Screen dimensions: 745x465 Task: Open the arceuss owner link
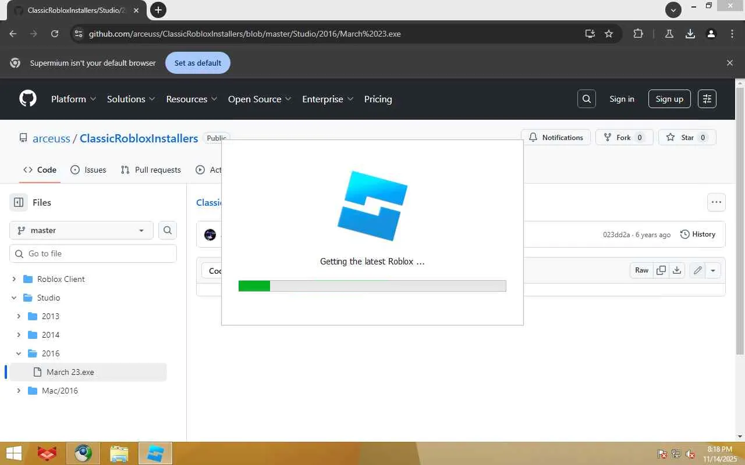click(x=51, y=138)
